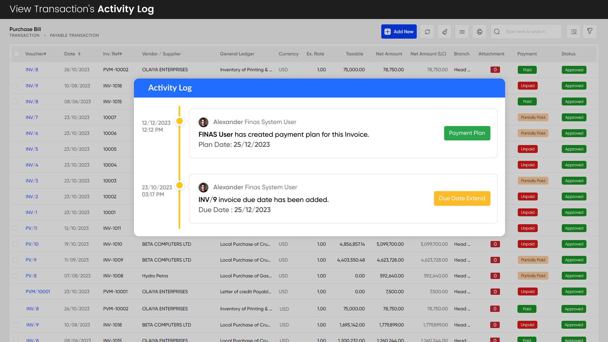Open the list view menu icon
Viewport: 608px width, 342px height.
(462, 32)
